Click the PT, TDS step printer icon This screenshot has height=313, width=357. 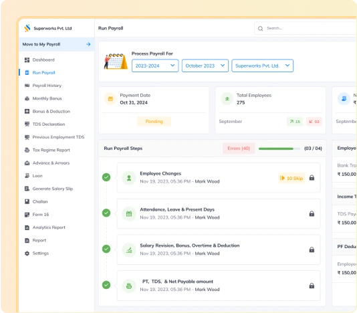pyautogui.click(x=129, y=286)
